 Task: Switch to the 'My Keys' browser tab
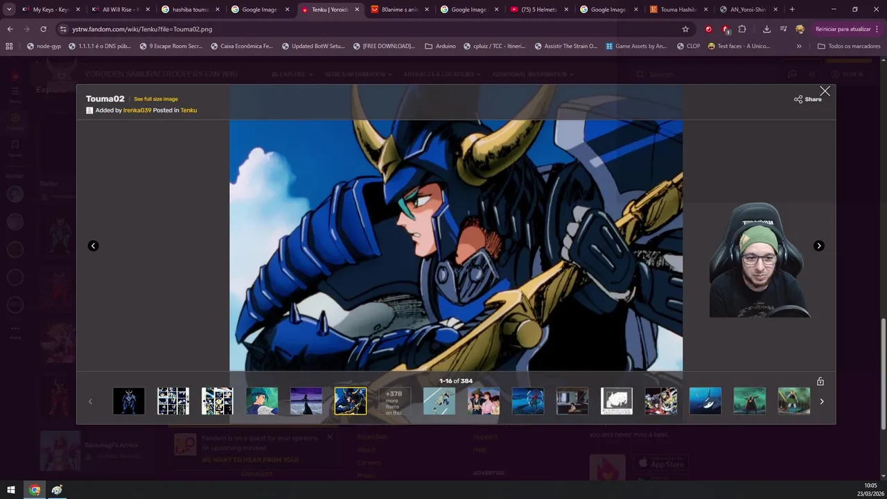pos(51,10)
